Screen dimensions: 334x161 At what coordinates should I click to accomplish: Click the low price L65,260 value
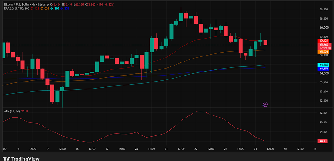pyautogui.click(x=79, y=4)
